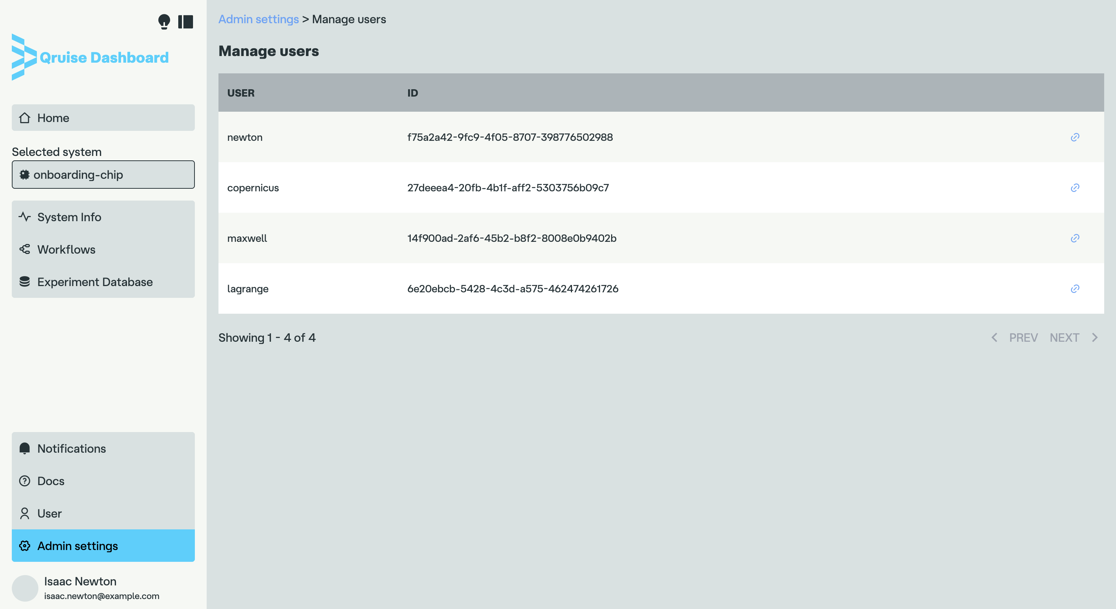Go to the PREV page
The width and height of the screenshot is (1116, 609).
coord(1016,338)
